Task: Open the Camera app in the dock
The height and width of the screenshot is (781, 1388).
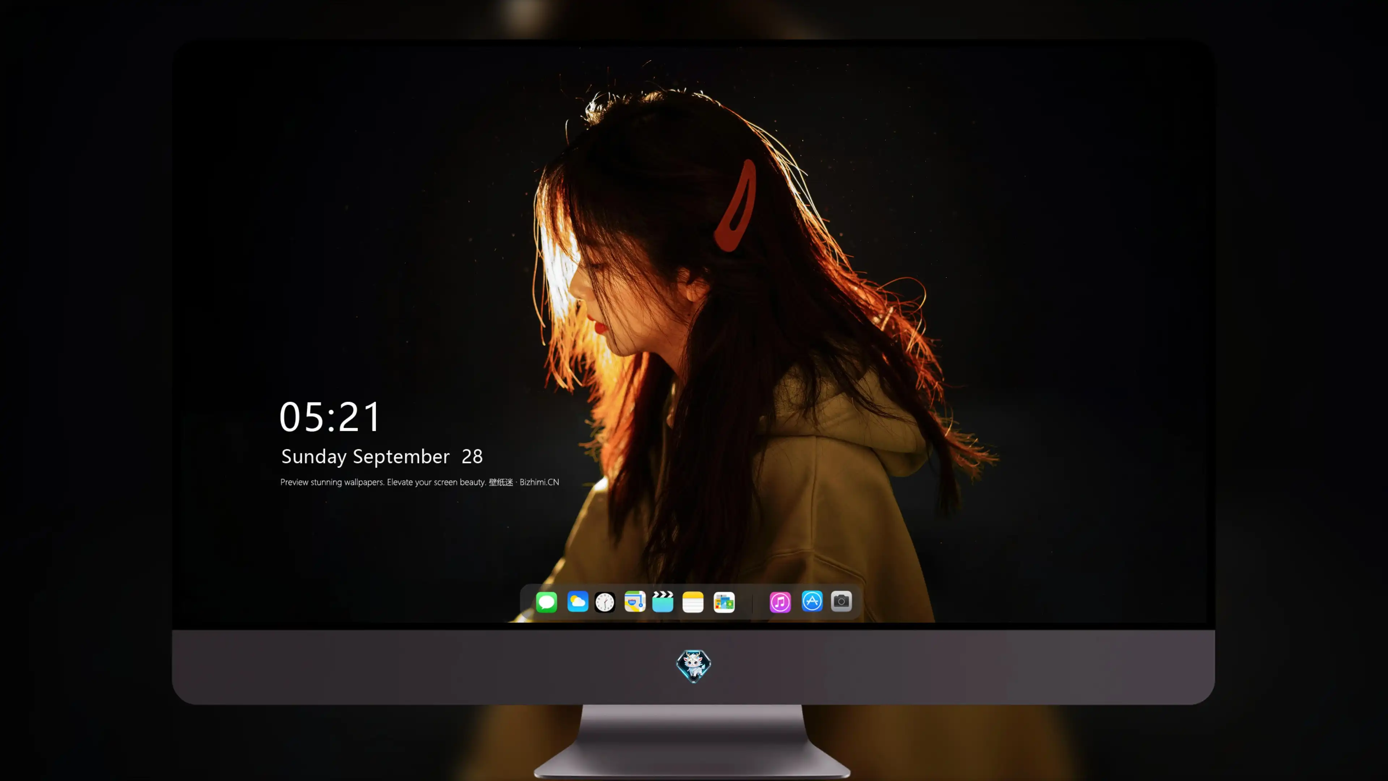Action: (x=841, y=601)
